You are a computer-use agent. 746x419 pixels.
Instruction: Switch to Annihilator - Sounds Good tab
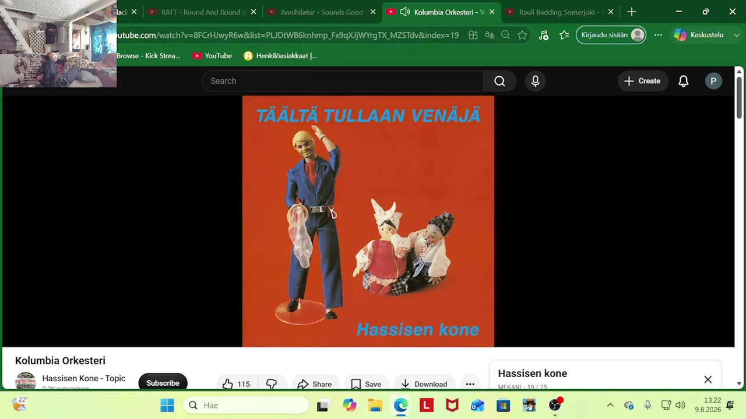point(321,12)
